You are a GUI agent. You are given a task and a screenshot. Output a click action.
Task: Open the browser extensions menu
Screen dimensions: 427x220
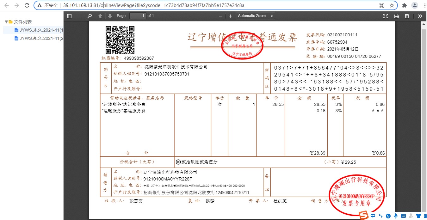404,5
